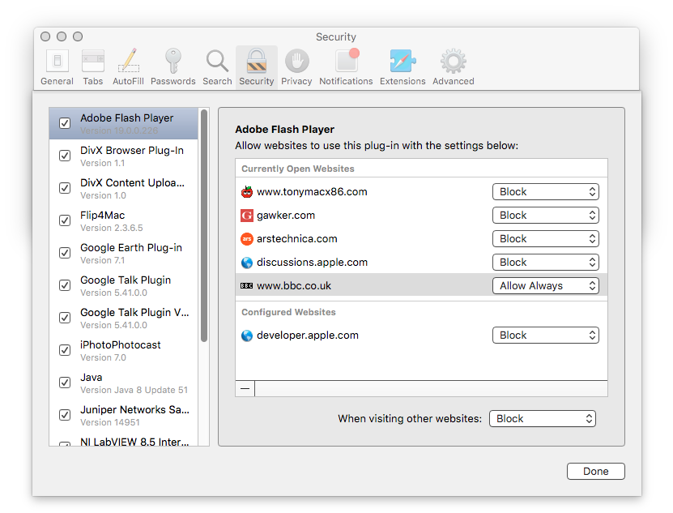Open Allow Always dropdown for www.bbc.co.uk
This screenshot has width=673, height=513.
point(546,286)
